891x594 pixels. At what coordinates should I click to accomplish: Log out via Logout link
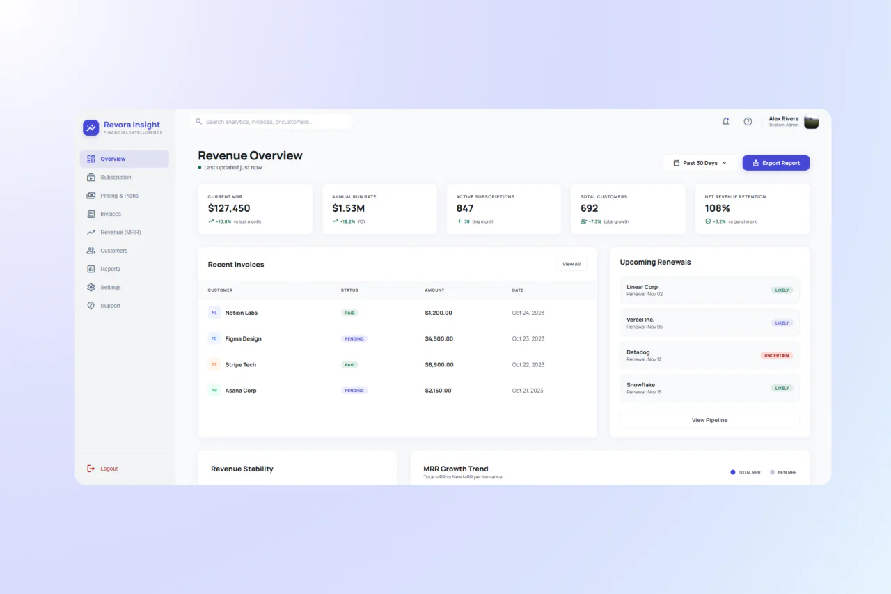109,469
